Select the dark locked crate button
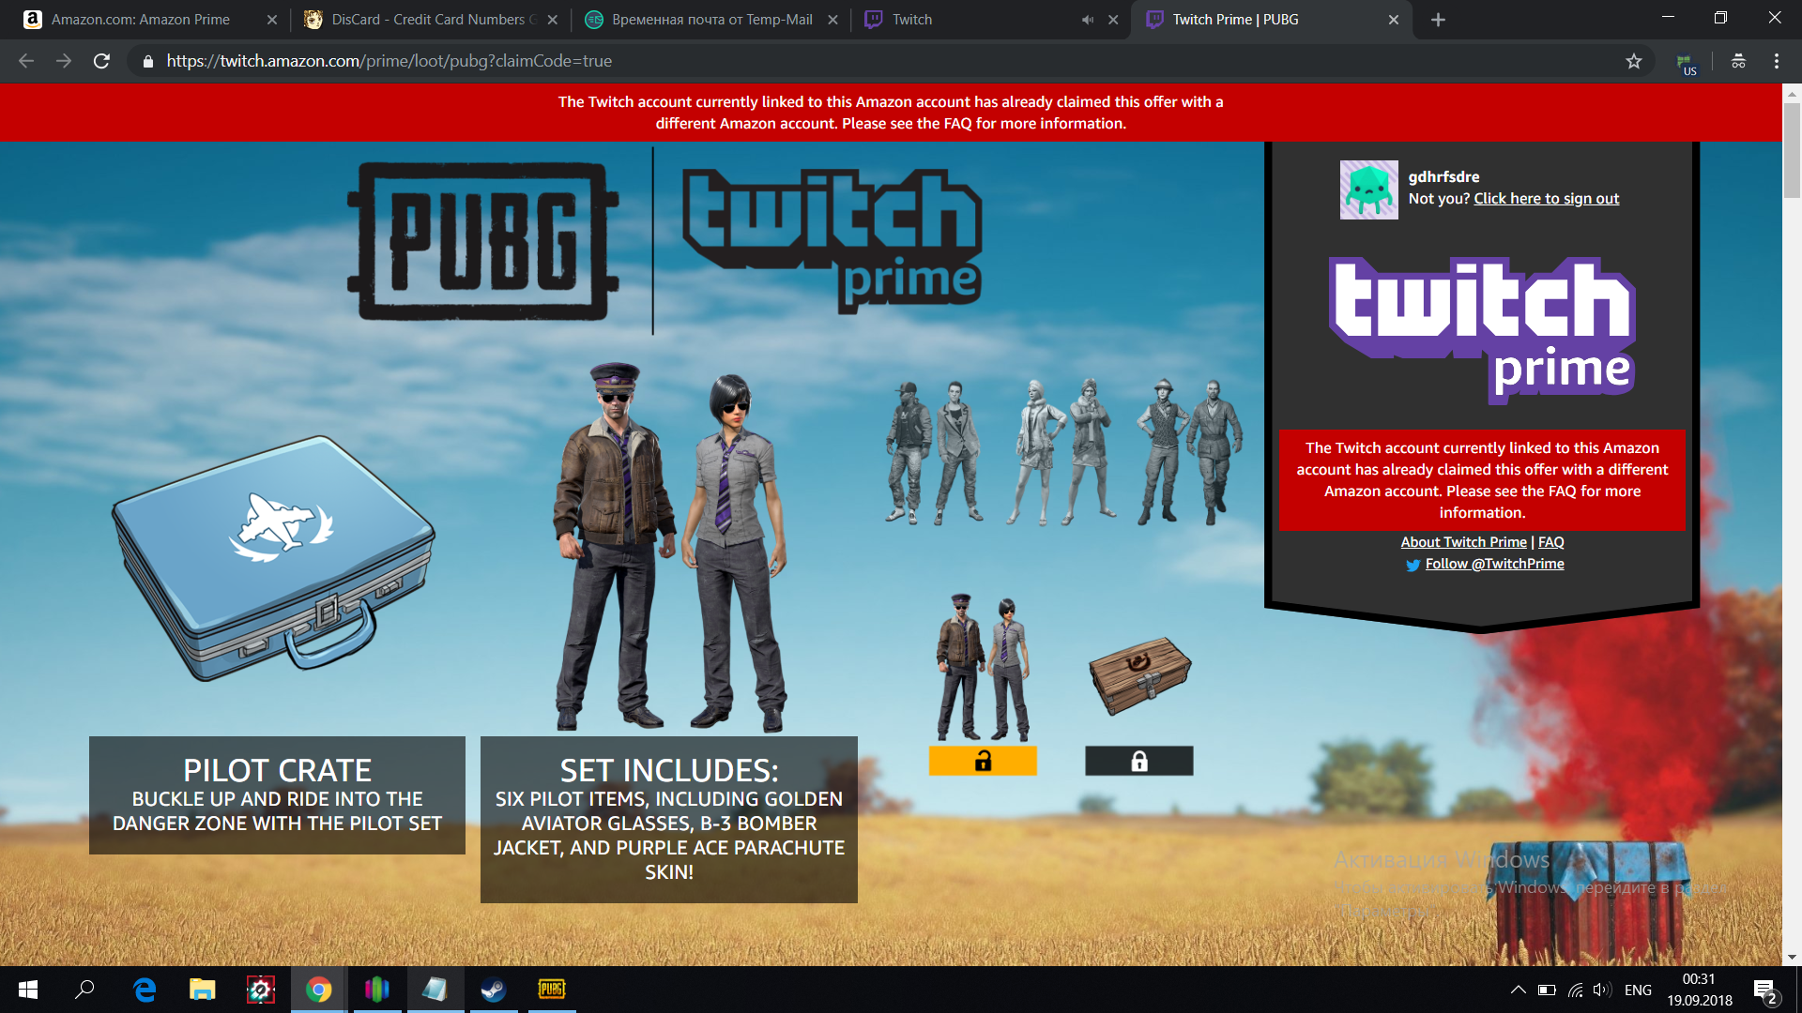The height and width of the screenshot is (1013, 1802). 1139,761
